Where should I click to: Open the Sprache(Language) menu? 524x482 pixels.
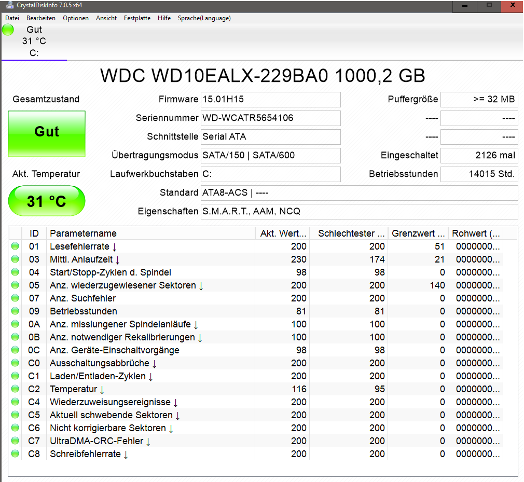click(204, 18)
